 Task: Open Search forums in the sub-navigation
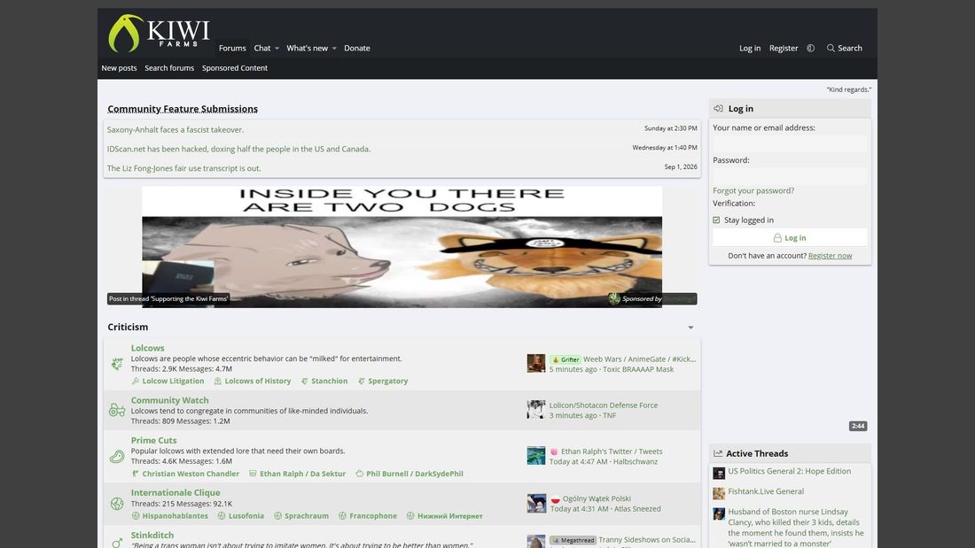click(x=169, y=68)
